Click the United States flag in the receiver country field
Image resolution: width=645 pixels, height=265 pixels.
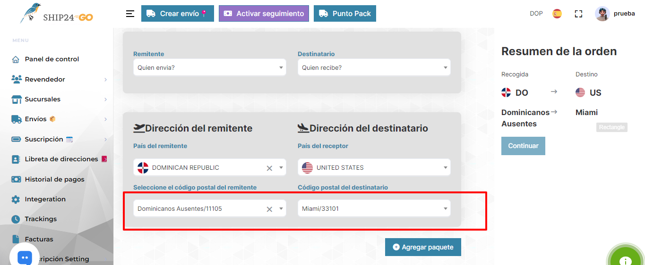click(308, 167)
